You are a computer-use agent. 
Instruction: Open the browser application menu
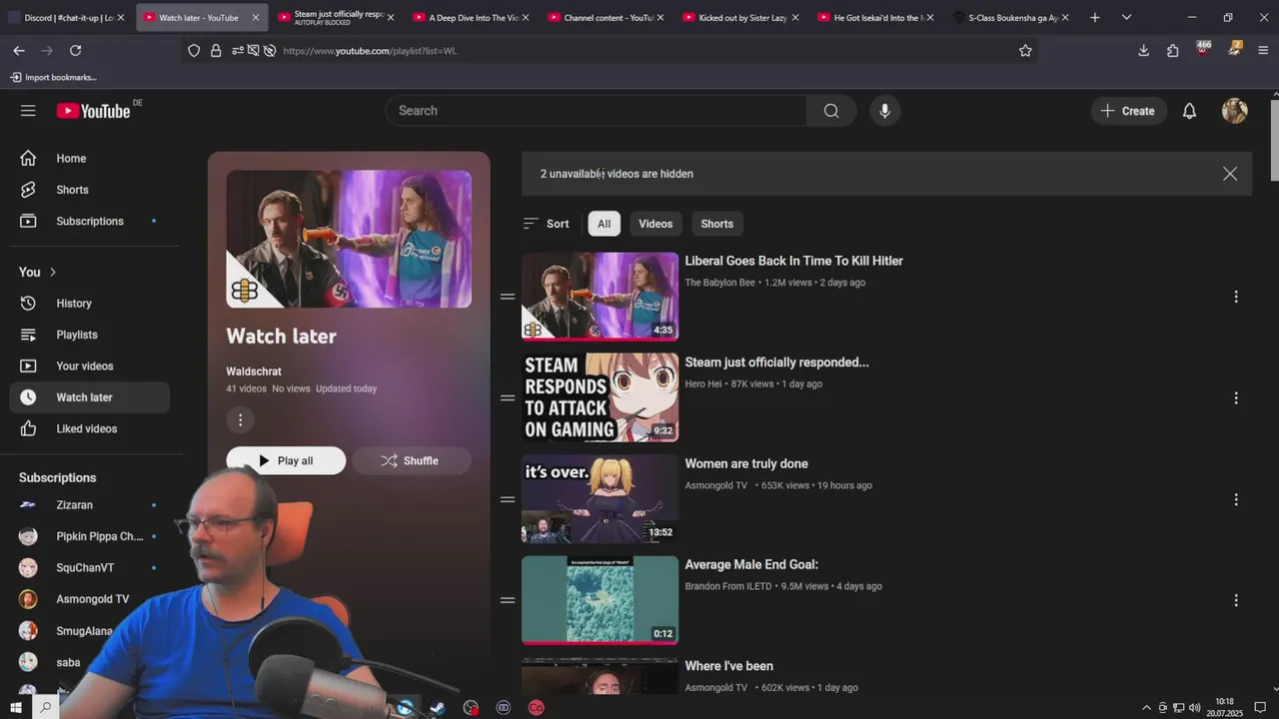[x=1263, y=50]
